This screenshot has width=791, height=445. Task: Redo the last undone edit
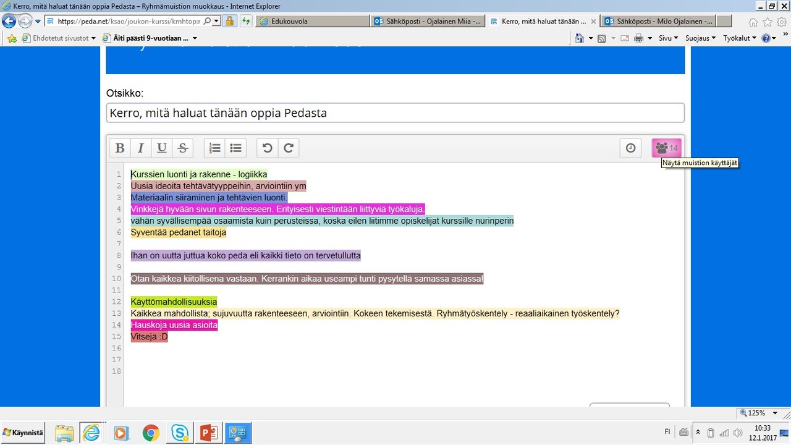coord(289,148)
